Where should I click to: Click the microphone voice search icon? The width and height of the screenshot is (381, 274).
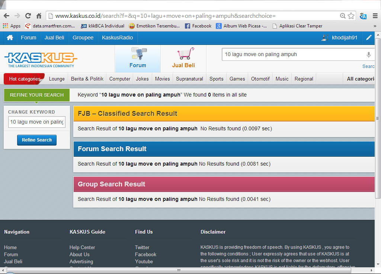click(x=369, y=55)
